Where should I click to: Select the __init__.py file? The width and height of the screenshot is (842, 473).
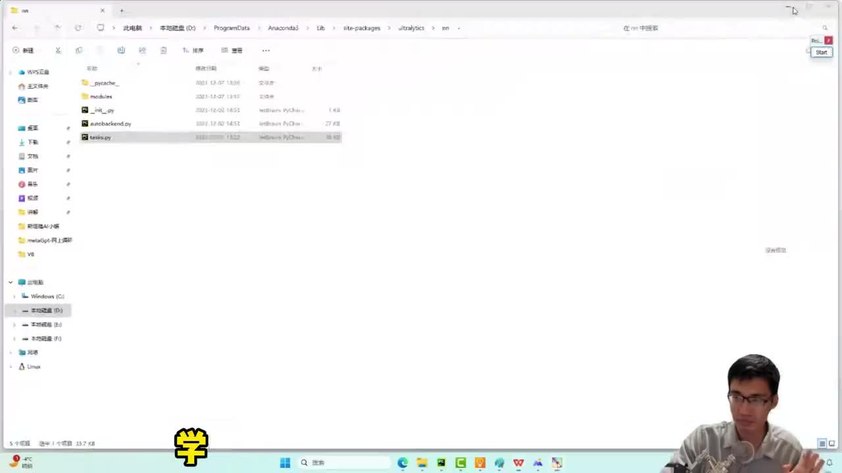click(102, 110)
